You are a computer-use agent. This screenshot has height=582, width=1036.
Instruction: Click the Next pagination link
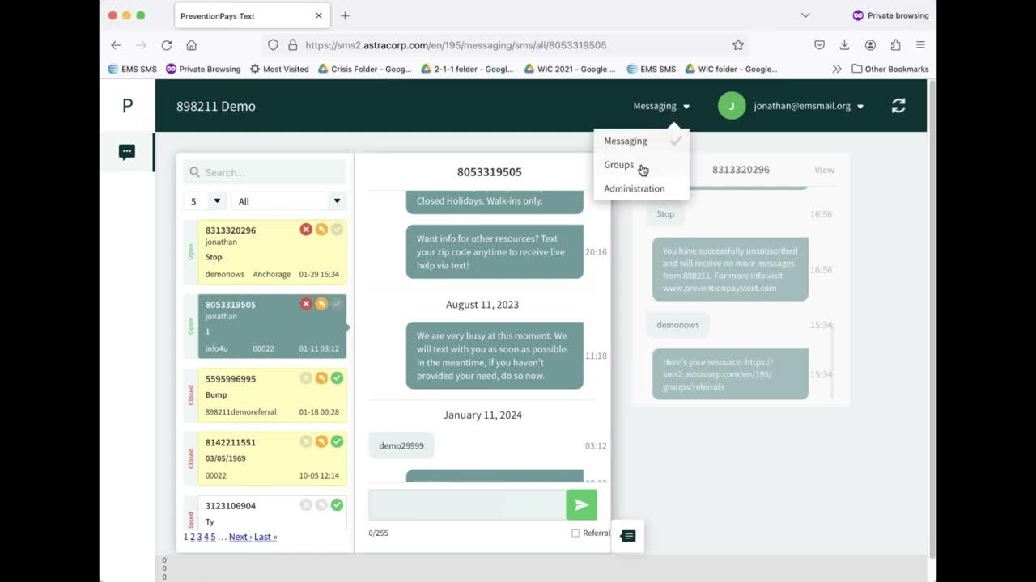coord(240,537)
